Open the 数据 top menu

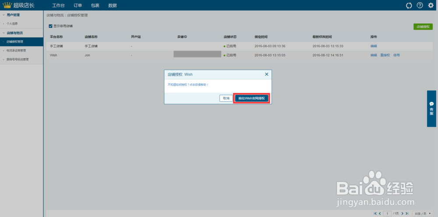click(x=113, y=5)
